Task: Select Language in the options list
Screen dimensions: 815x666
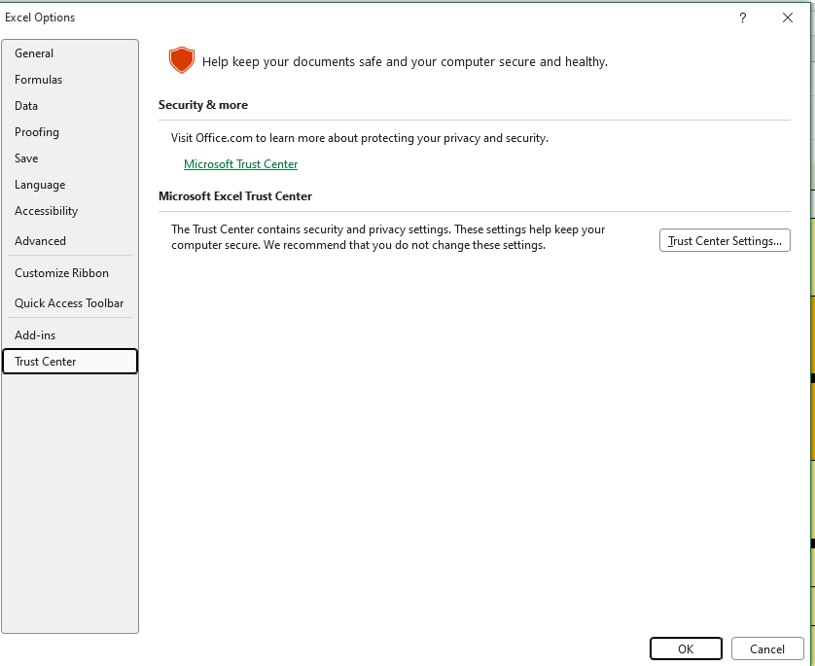Action: click(x=40, y=185)
